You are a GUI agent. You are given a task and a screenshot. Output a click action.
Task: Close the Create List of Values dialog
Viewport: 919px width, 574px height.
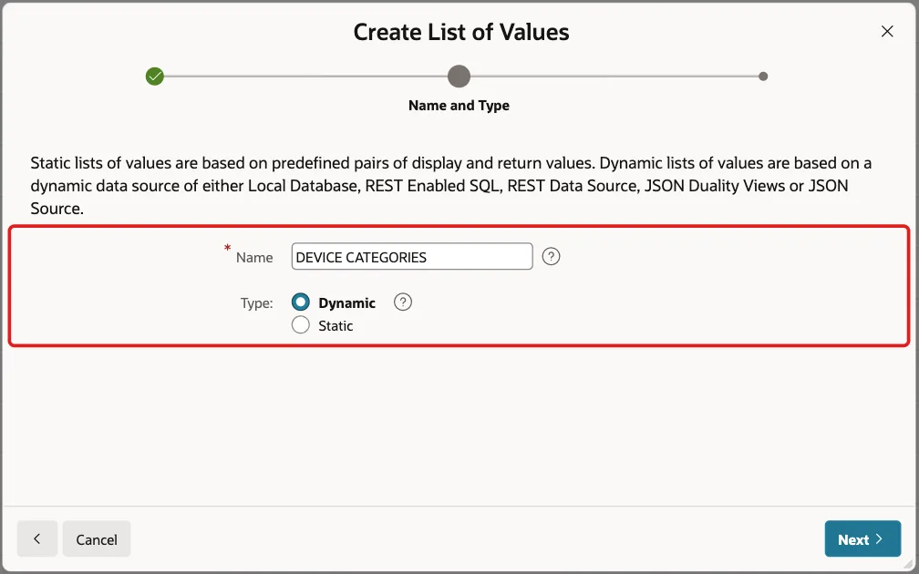click(x=887, y=32)
